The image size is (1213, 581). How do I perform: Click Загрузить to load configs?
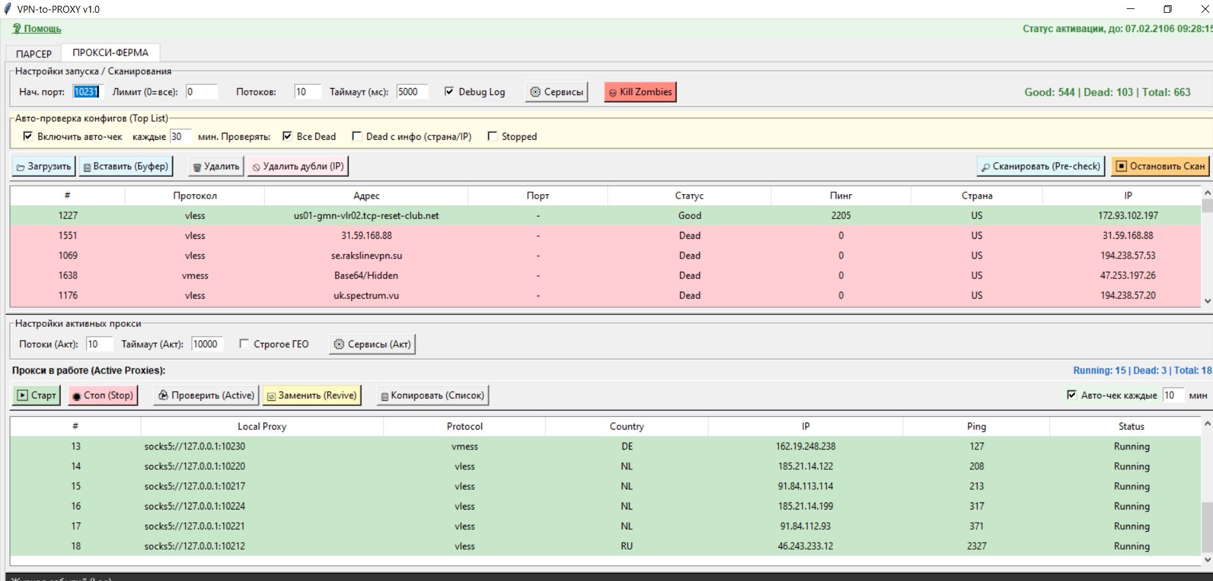[x=43, y=167]
